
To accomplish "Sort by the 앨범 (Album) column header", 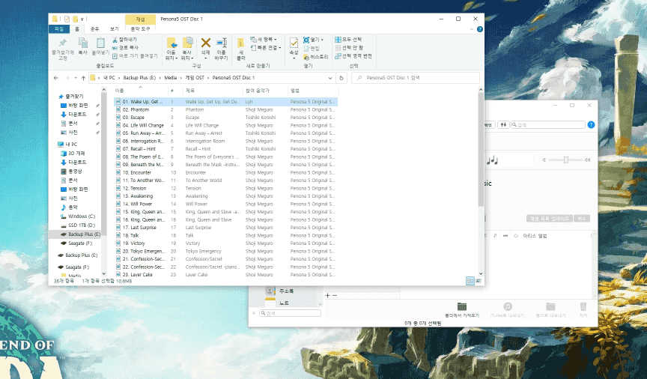I will point(313,91).
